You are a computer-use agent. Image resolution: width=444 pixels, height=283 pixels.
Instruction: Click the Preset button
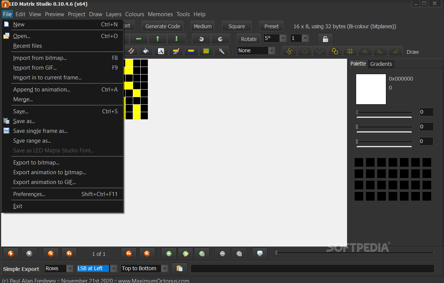[271, 26]
